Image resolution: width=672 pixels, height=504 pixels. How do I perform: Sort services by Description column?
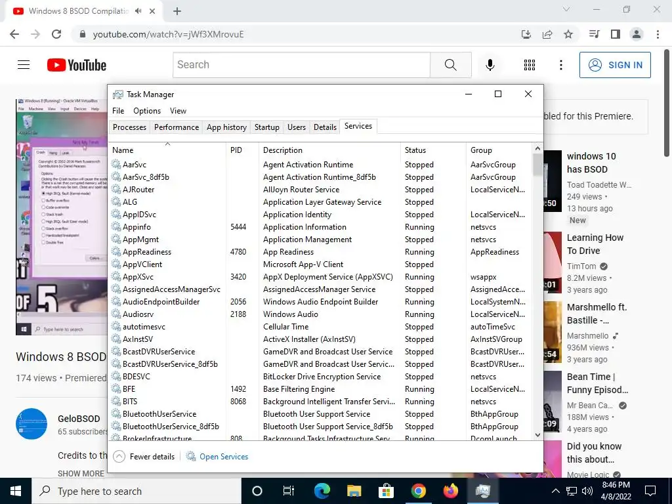(x=330, y=150)
